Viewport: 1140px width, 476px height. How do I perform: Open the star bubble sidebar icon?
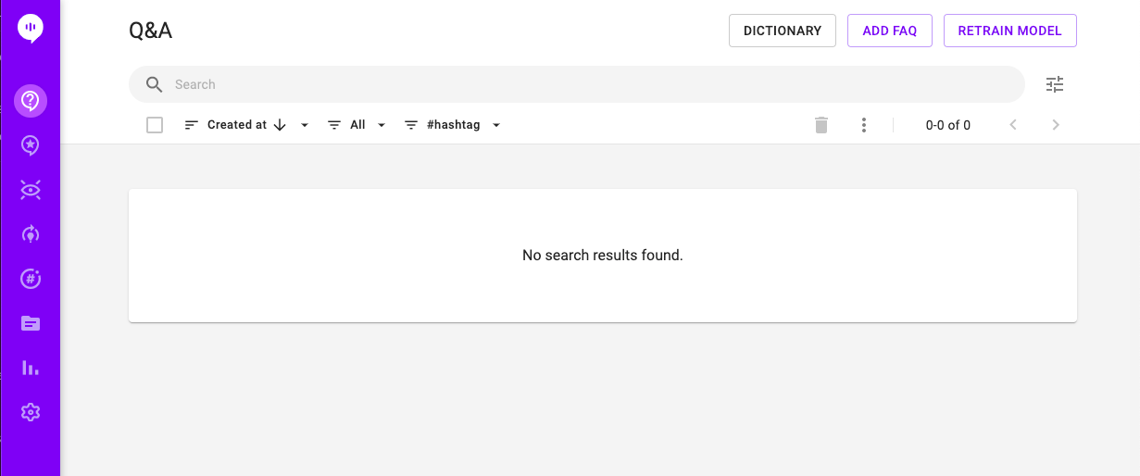coord(31,144)
